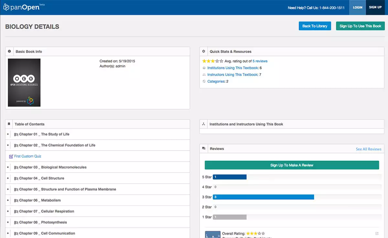This screenshot has width=388, height=238.
Task: Expand Chapter 03 Biological Macromolecules
Action: coord(8,168)
